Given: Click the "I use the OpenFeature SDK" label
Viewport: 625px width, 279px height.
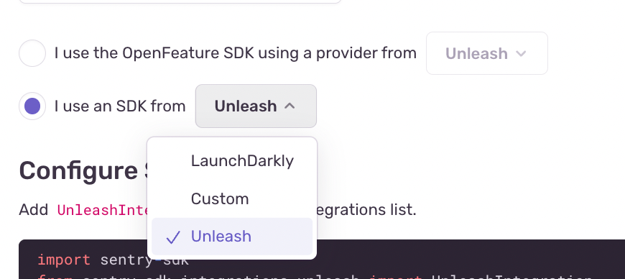Looking at the screenshot, I should pos(235,53).
